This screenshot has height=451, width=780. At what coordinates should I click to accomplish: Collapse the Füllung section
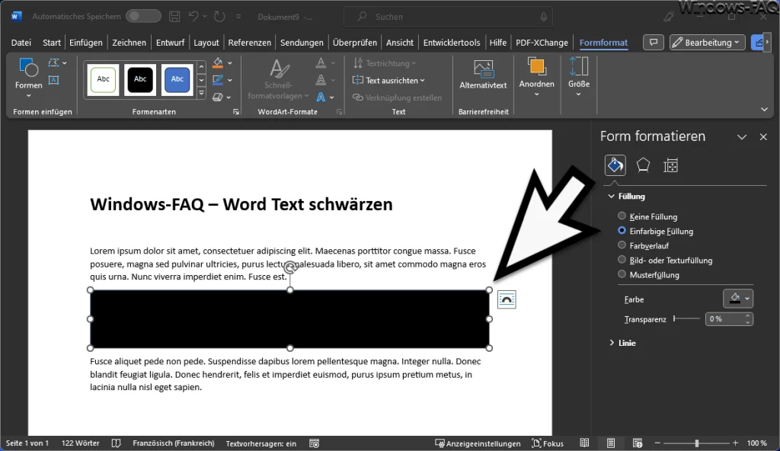(x=627, y=196)
